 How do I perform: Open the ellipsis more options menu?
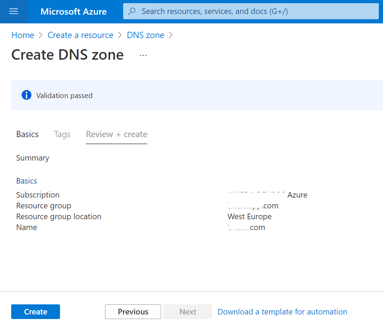(x=143, y=55)
